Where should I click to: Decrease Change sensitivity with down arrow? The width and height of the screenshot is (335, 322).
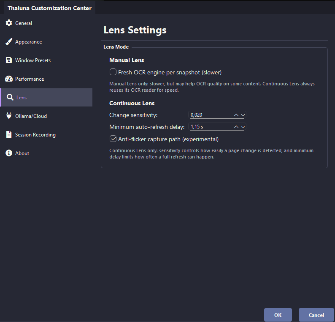243,115
